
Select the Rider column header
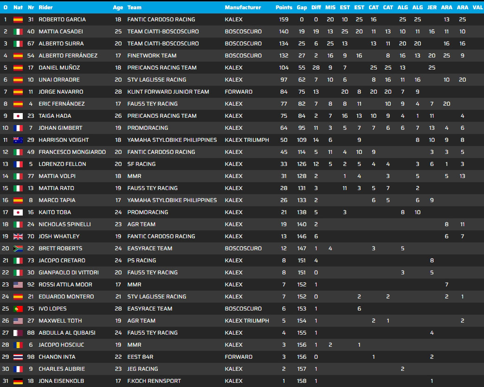pyautogui.click(x=45, y=7)
